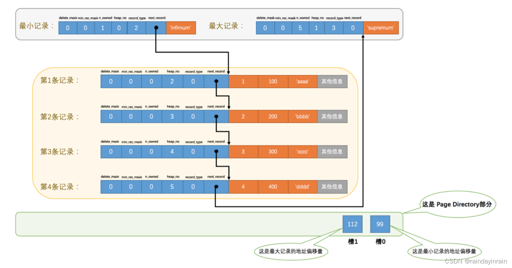Select orange key cell 3 beside 300
This screenshot has height=268, width=512.
(x=243, y=152)
